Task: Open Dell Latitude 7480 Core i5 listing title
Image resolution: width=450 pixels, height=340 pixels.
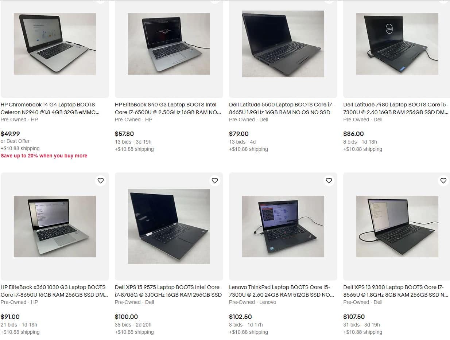Action: [x=396, y=108]
